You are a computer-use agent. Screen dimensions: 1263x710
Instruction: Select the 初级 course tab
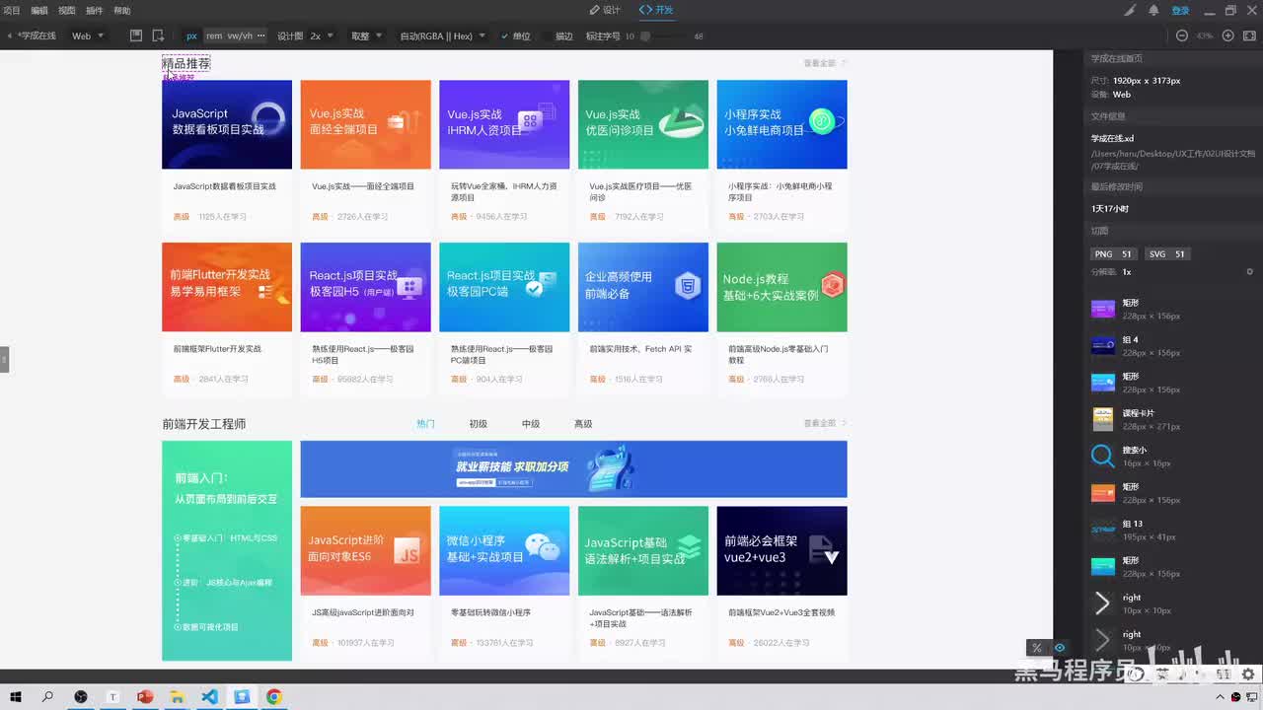coord(479,424)
